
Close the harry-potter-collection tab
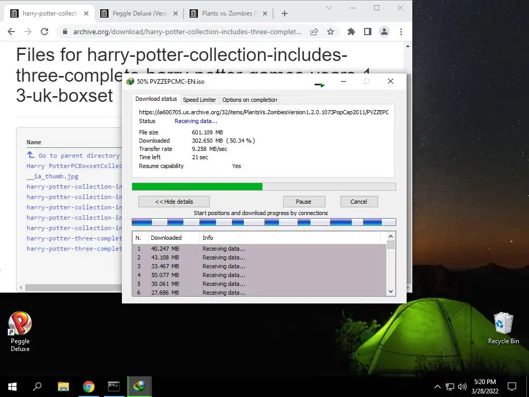click(x=86, y=13)
